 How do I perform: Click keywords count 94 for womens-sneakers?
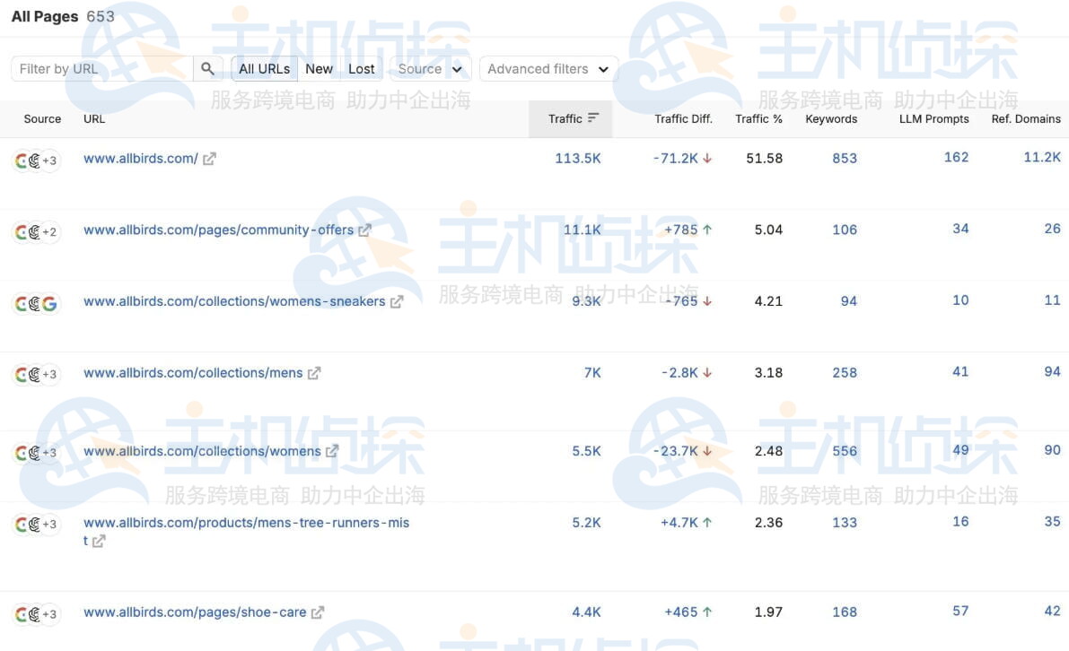pyautogui.click(x=849, y=301)
